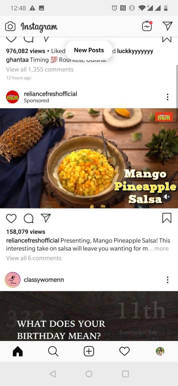
Task: Create a new post with plus icon
Action: [89, 351]
